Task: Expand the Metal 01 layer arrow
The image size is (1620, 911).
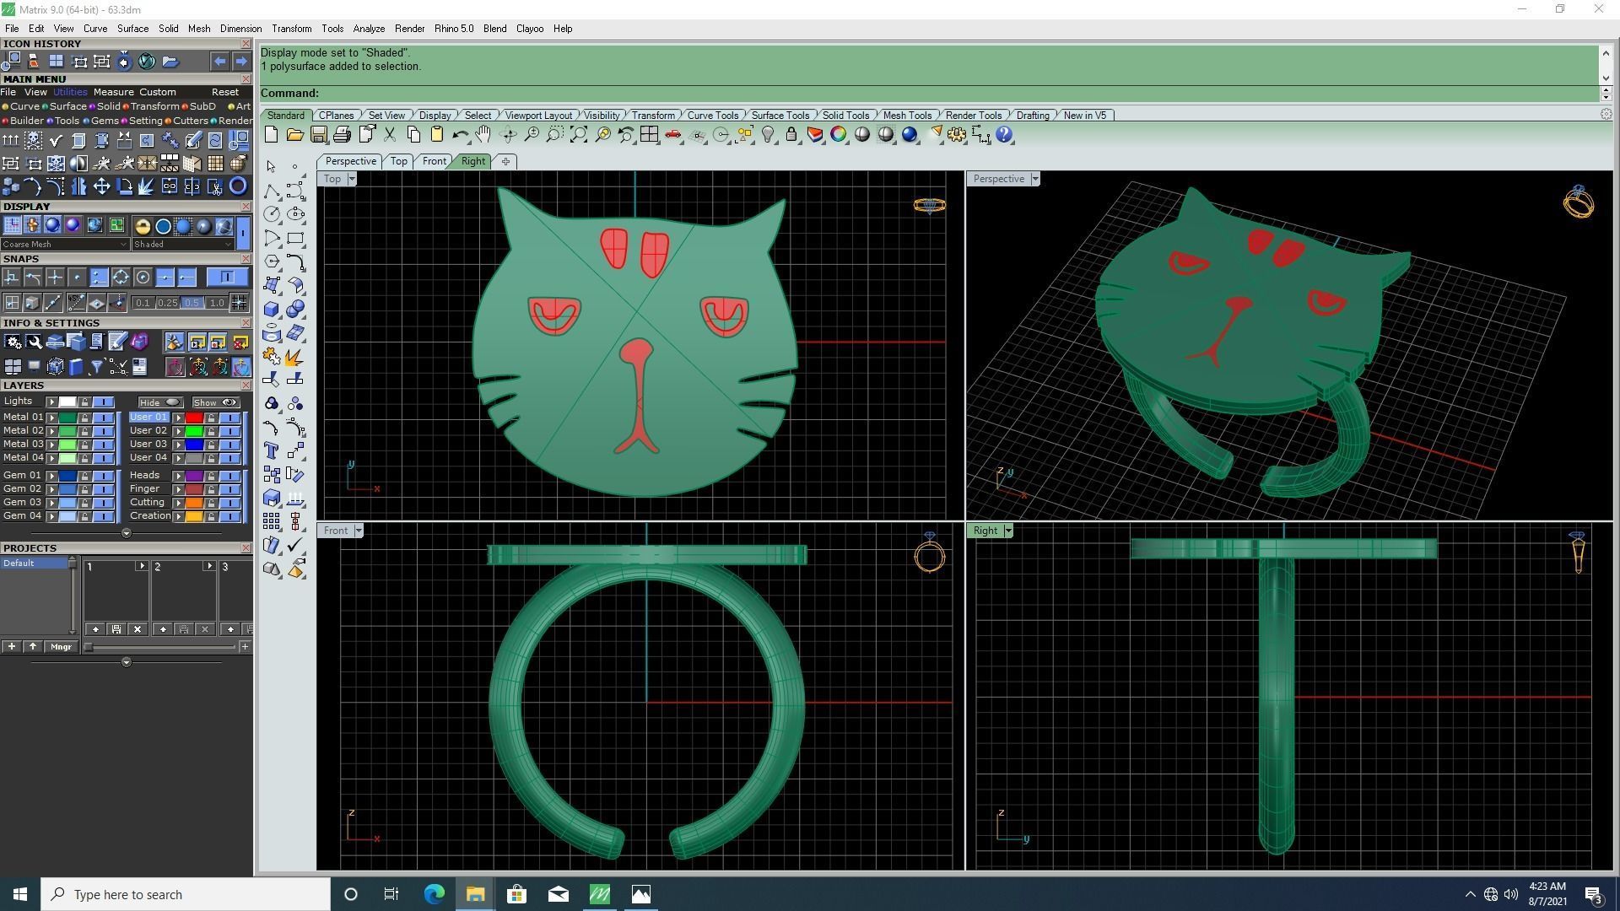Action: 51,418
